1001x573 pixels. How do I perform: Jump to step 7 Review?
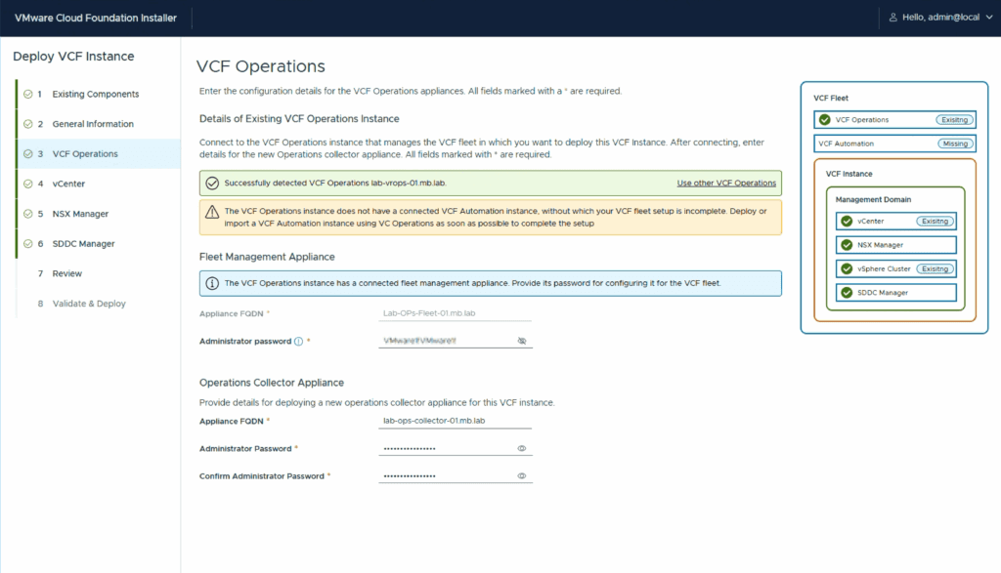(66, 273)
